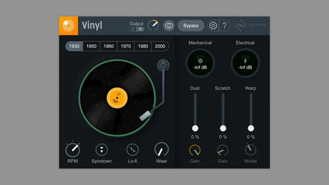Select the 1970 era tab

126,46
